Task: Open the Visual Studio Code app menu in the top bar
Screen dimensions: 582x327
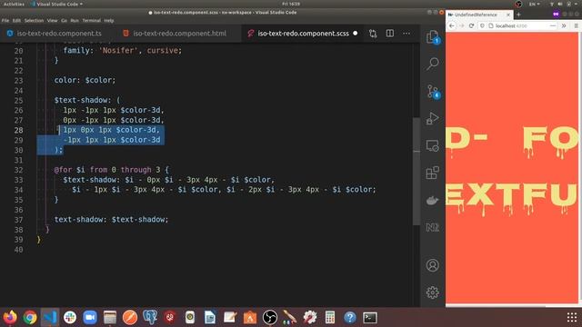Action: click(56, 4)
